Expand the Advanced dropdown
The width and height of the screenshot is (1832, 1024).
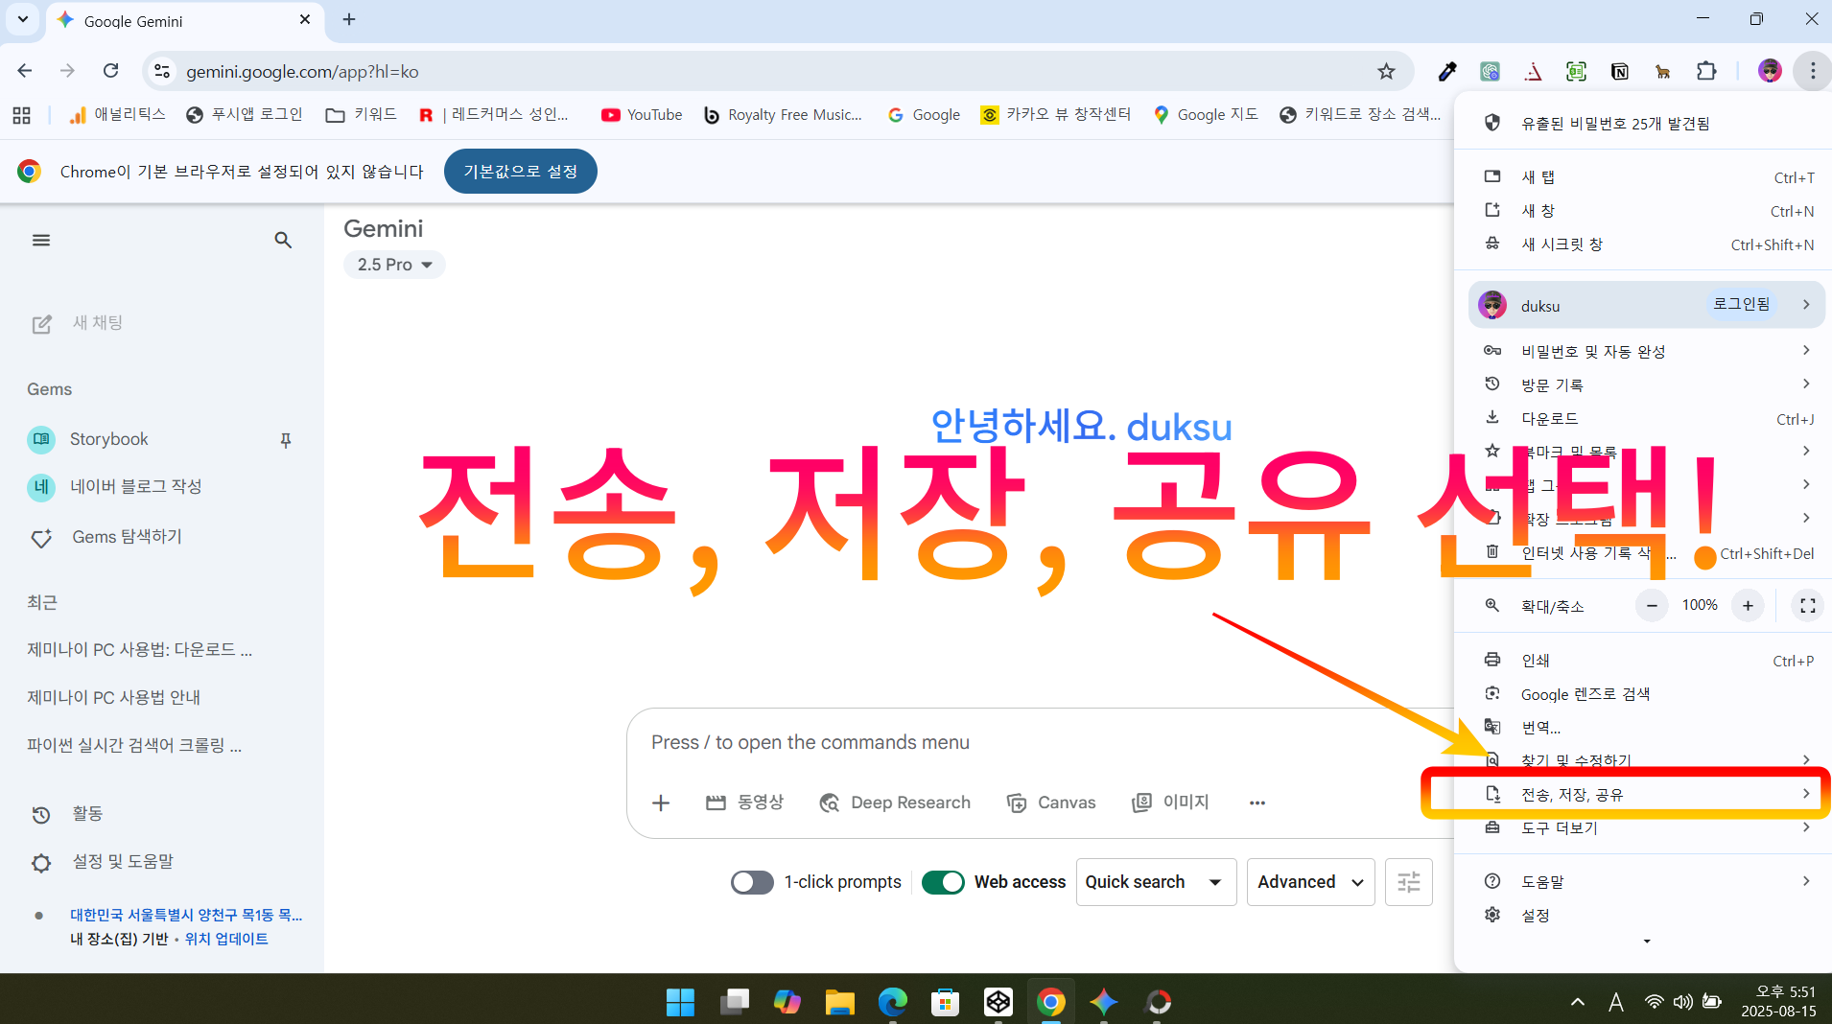[x=1310, y=882]
